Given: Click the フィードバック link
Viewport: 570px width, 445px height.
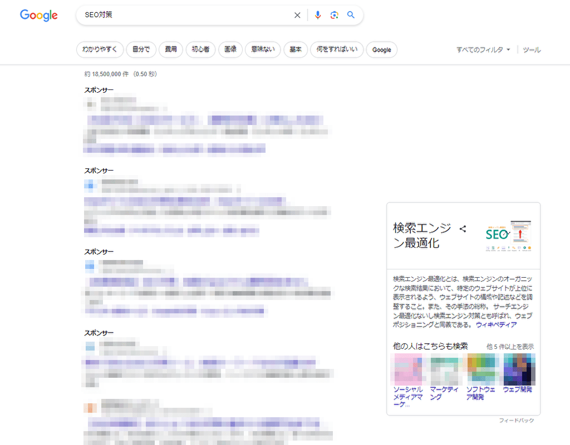Looking at the screenshot, I should point(516,421).
